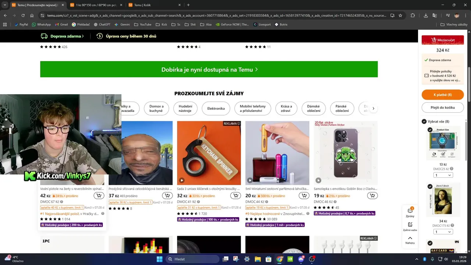Open OBS Studio from the taskbar
This screenshot has width=471, height=265.
click(x=312, y=259)
